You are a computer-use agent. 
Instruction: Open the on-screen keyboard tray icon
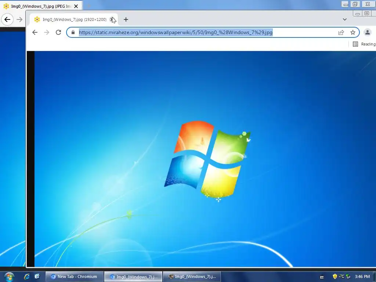pos(322,277)
